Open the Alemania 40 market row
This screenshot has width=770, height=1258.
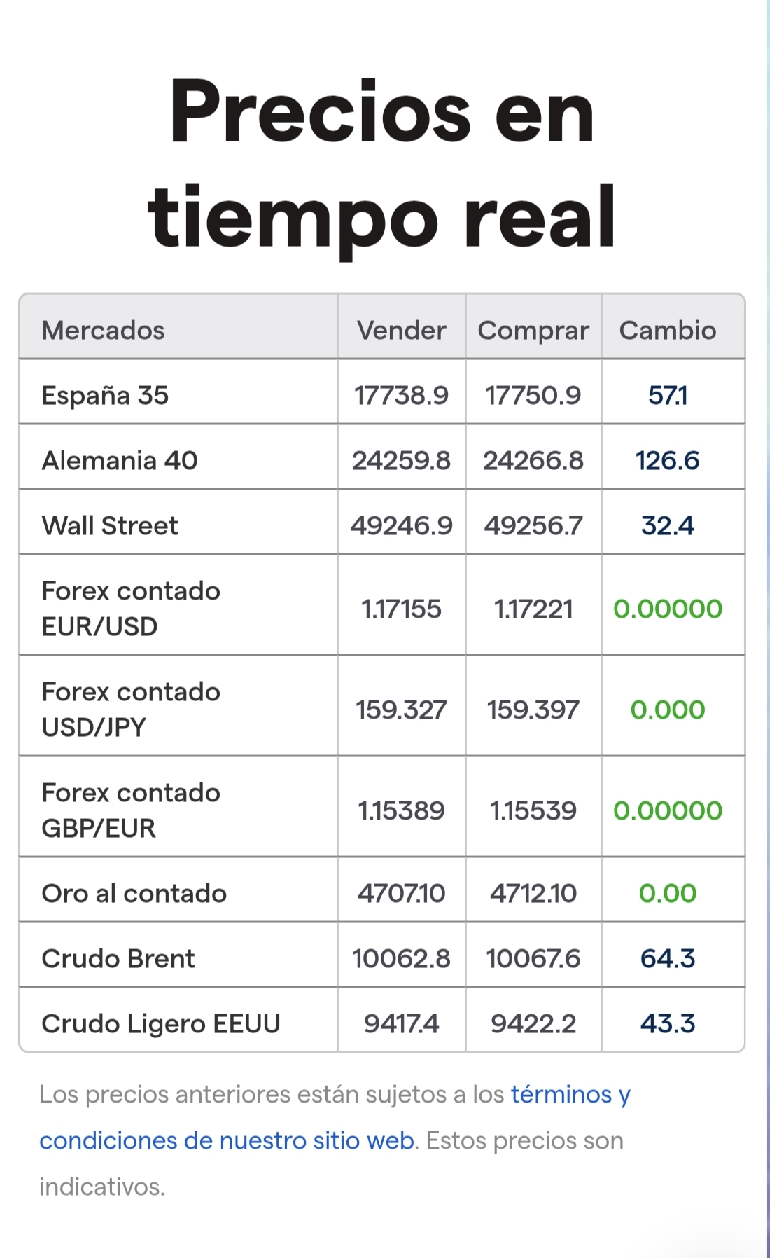(x=120, y=461)
